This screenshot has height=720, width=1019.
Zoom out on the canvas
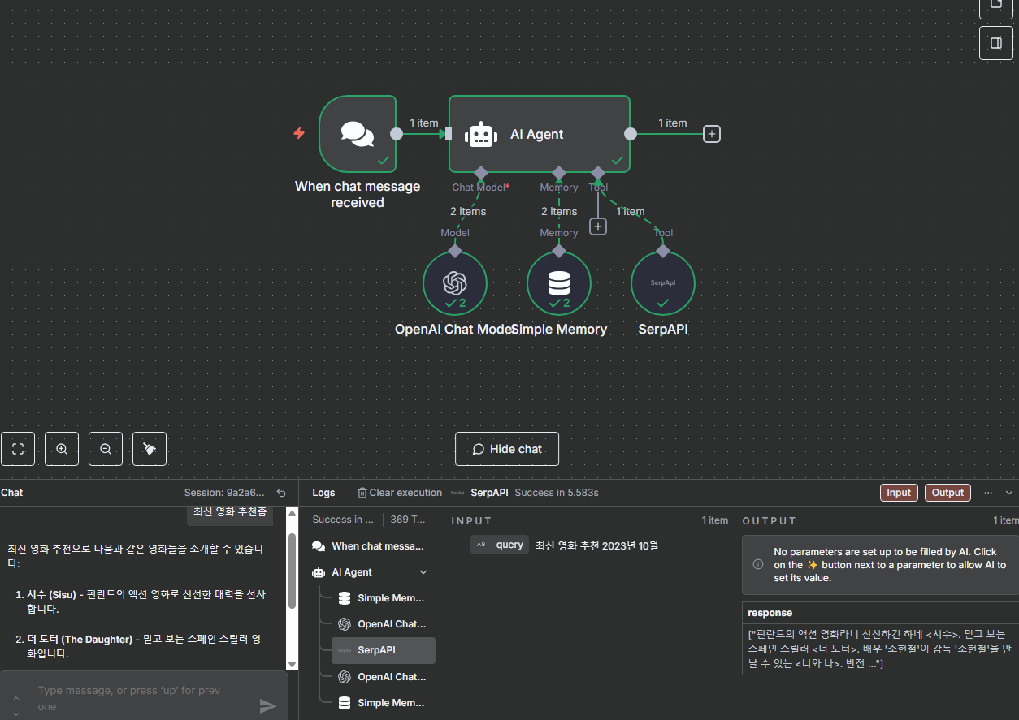click(x=106, y=449)
